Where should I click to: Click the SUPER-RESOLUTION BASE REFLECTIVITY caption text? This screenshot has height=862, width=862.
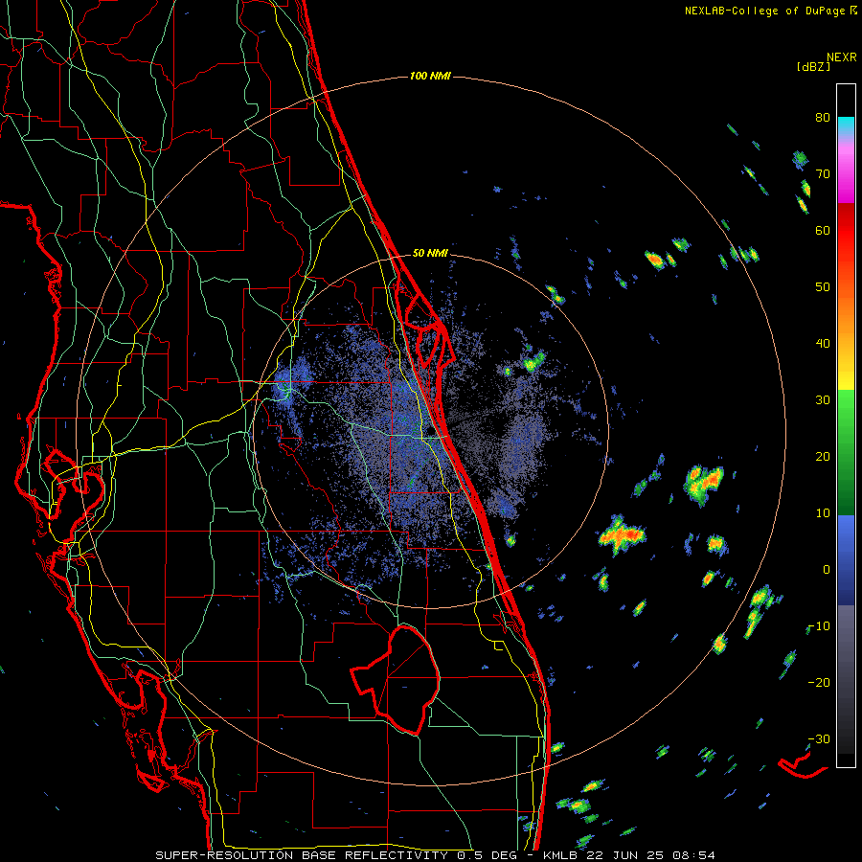point(302,855)
